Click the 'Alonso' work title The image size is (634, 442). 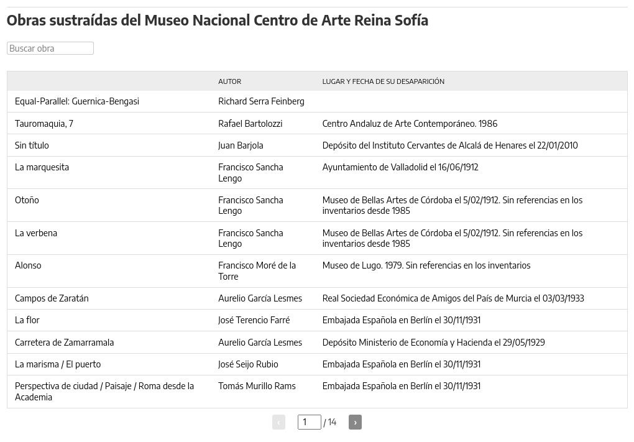point(28,265)
